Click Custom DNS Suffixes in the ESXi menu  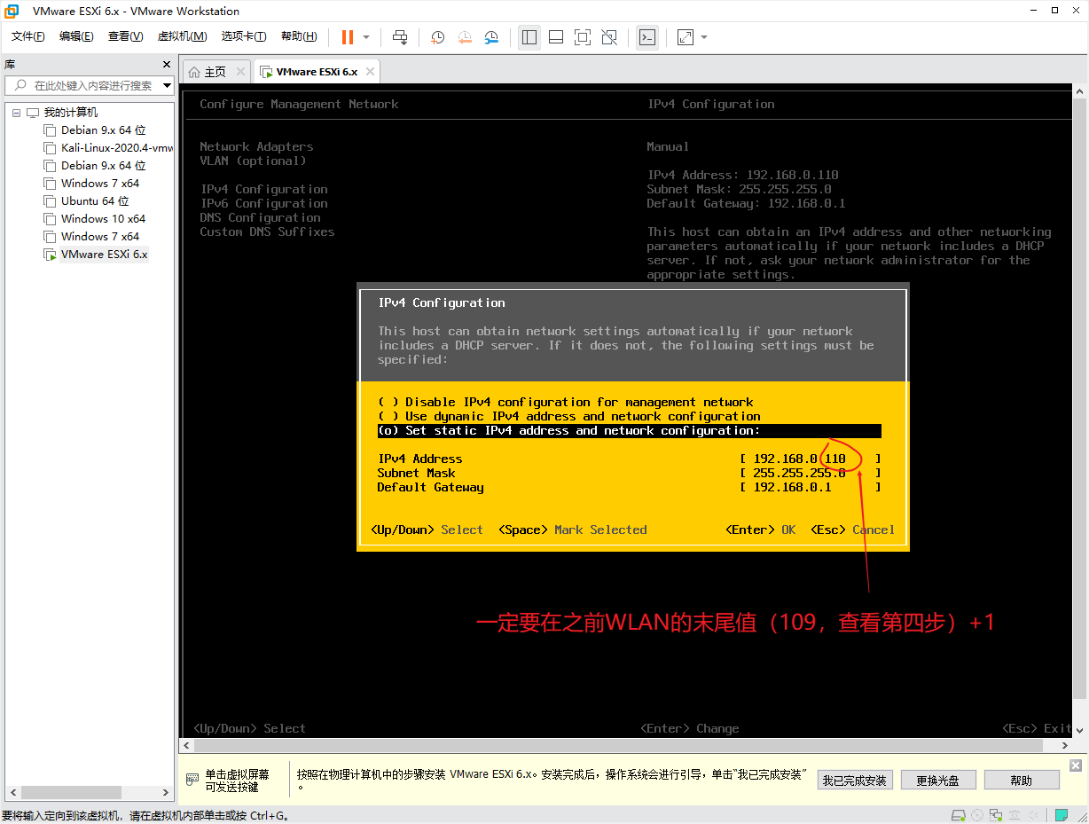pos(267,232)
